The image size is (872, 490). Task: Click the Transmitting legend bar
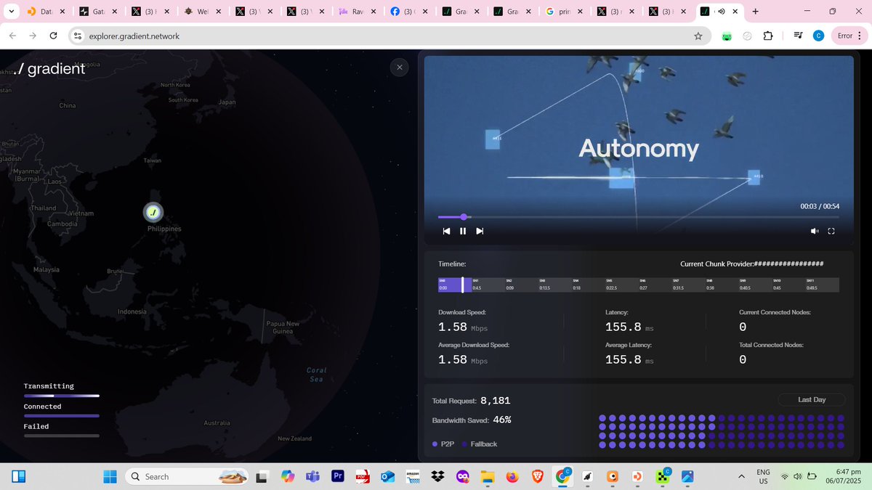pos(62,396)
